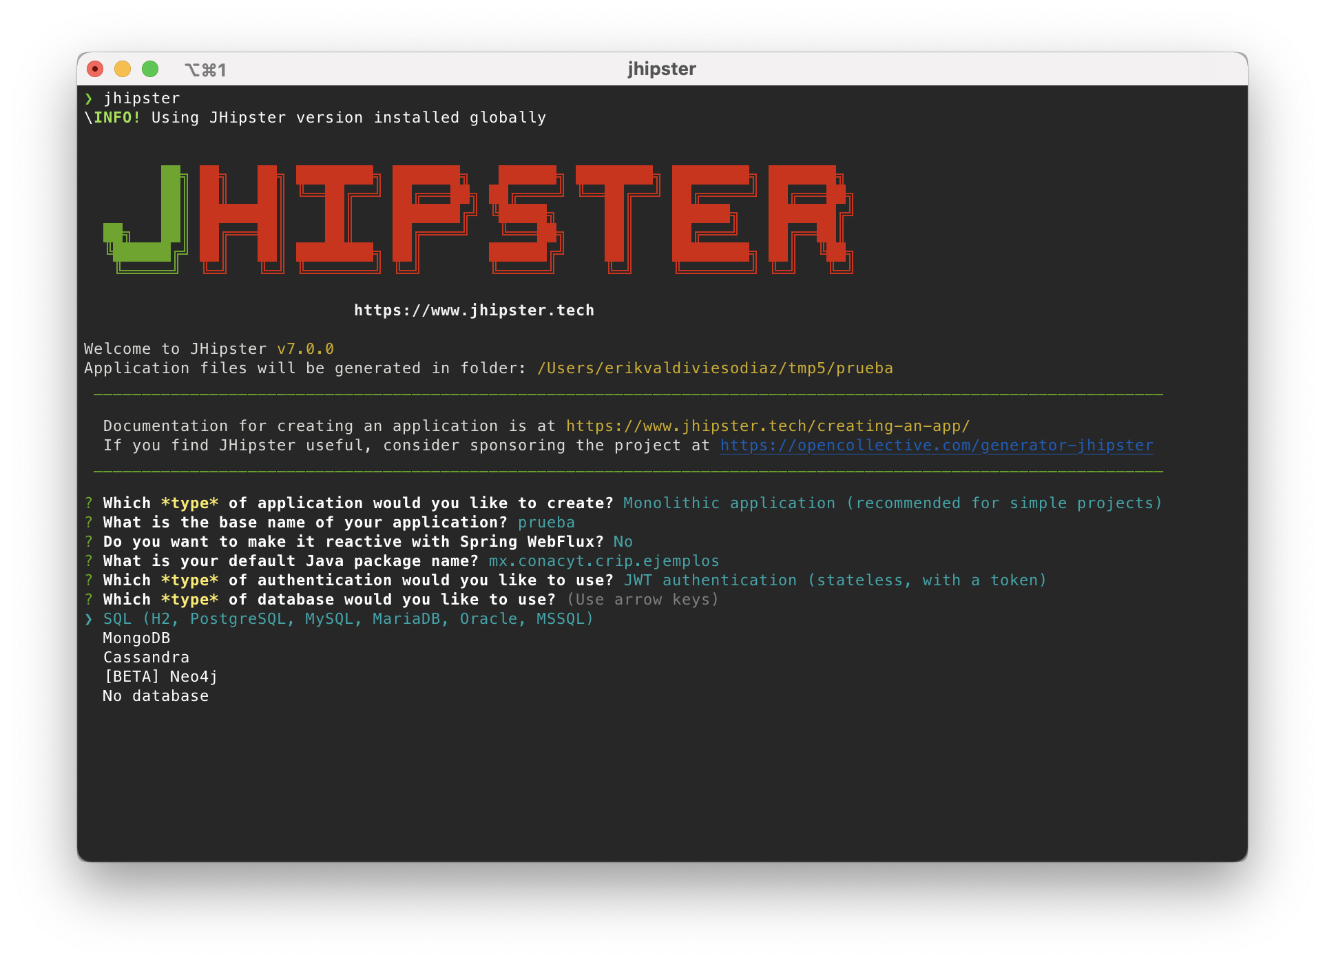
Task: Pick the [BETA] Neo4j option
Action: [x=160, y=677]
